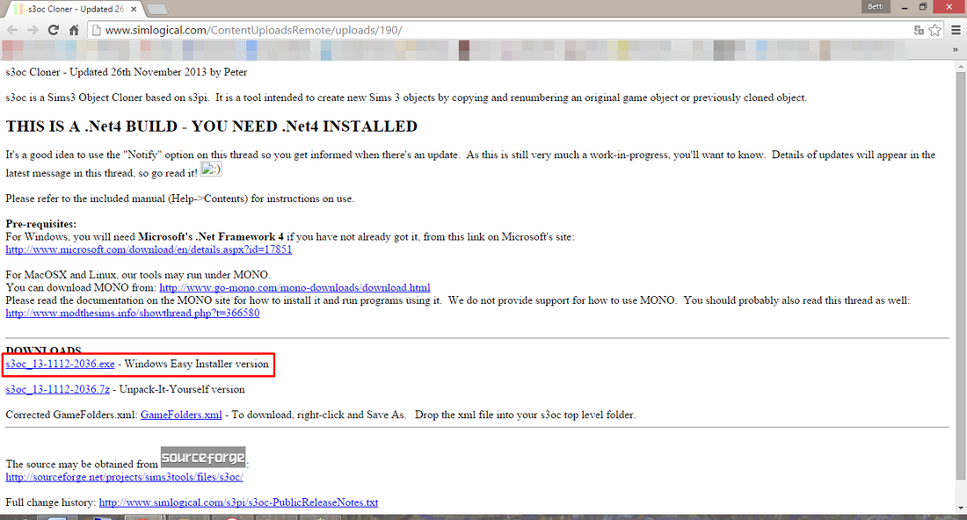Click the scrollbar down arrow

(x=961, y=509)
